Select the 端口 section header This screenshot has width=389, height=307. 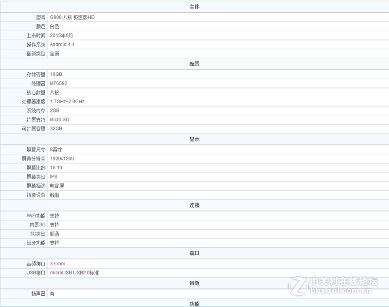[194, 253]
